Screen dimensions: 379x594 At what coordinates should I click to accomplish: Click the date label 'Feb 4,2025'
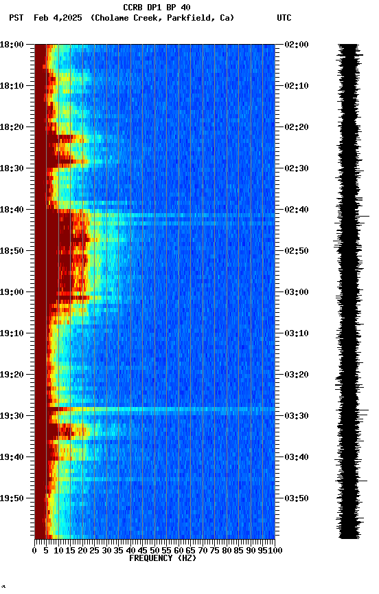tap(58, 18)
